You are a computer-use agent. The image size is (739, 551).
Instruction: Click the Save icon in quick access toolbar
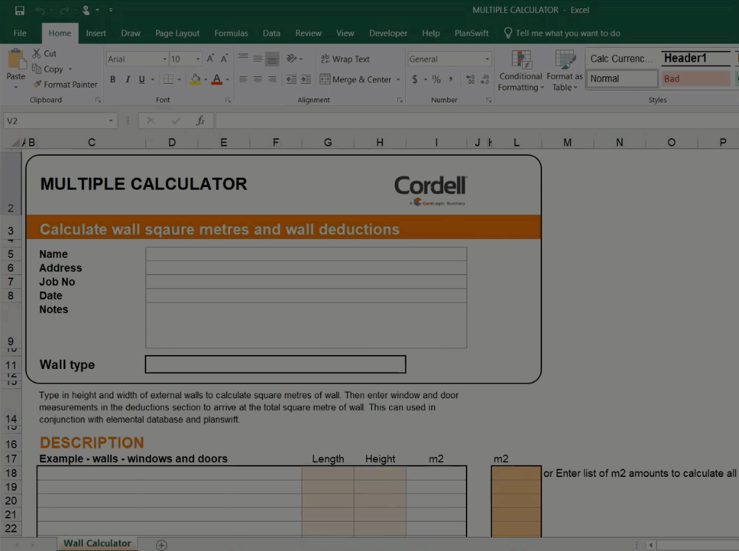[19, 10]
